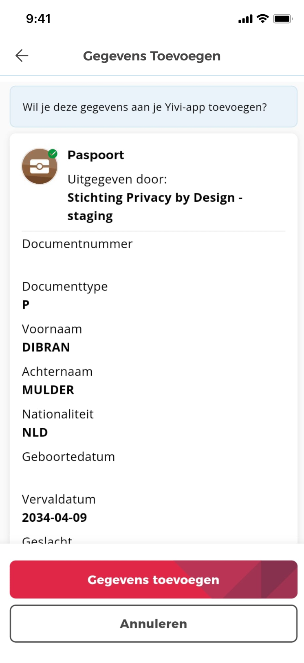The image size is (304, 663).
Task: Select the Documentnummer field label
Action: point(77,244)
